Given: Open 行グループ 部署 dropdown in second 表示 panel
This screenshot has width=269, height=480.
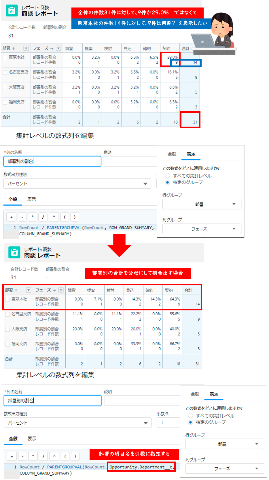Looking at the screenshot, I should click(225, 444).
